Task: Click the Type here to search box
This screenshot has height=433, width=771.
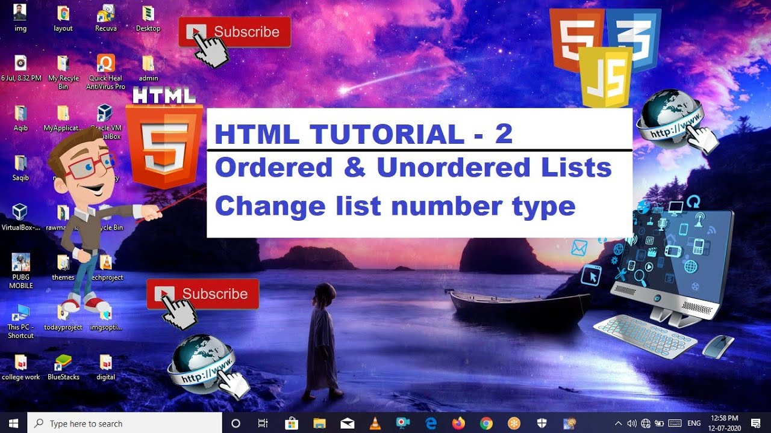Action: click(x=125, y=423)
